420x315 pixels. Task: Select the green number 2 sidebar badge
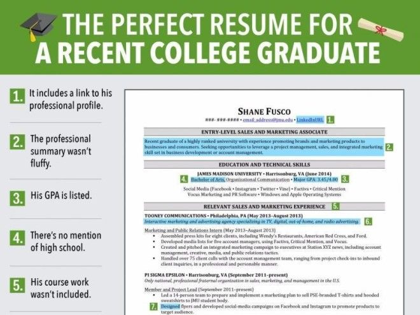pos(17,142)
